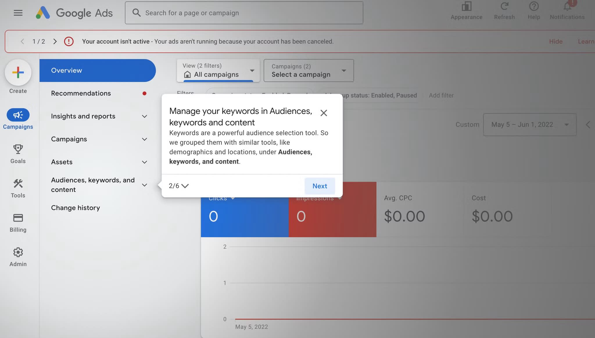The height and width of the screenshot is (338, 595).
Task: Open Admin gear icon
Action: click(x=18, y=252)
